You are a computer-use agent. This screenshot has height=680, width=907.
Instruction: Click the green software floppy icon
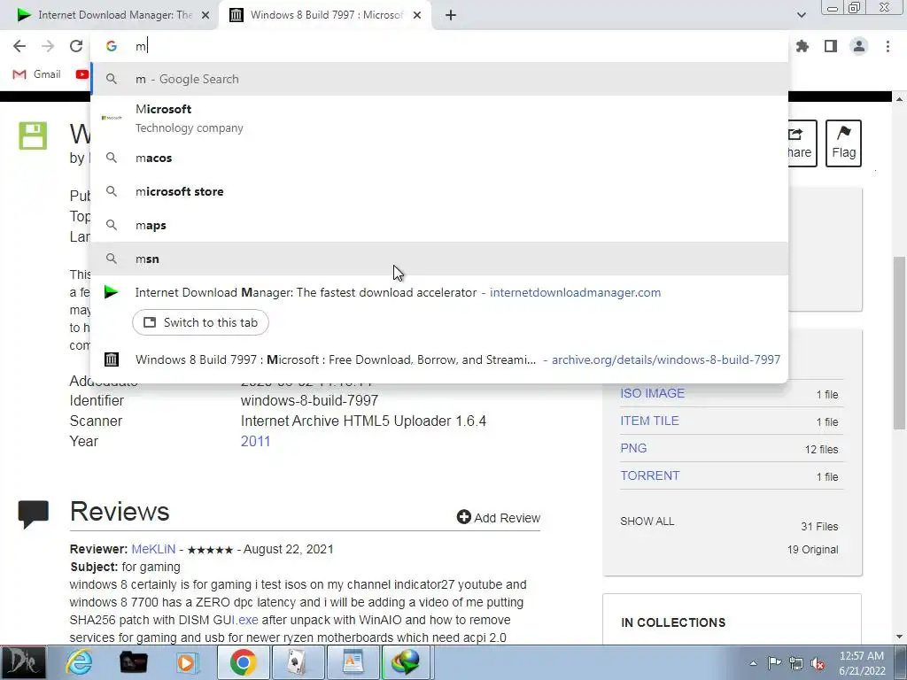click(33, 135)
